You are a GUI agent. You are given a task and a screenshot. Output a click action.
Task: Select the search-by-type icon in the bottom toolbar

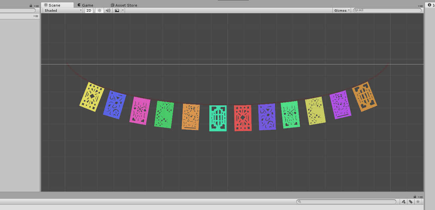(403, 202)
